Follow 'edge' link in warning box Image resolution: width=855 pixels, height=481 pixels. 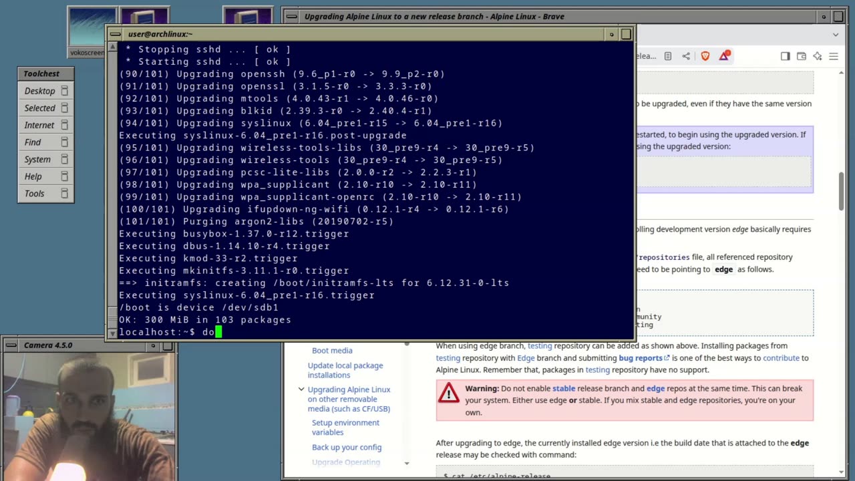655,389
